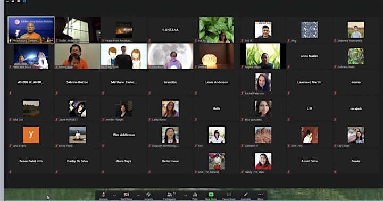Click the Wes Addleman name tile

point(124,135)
